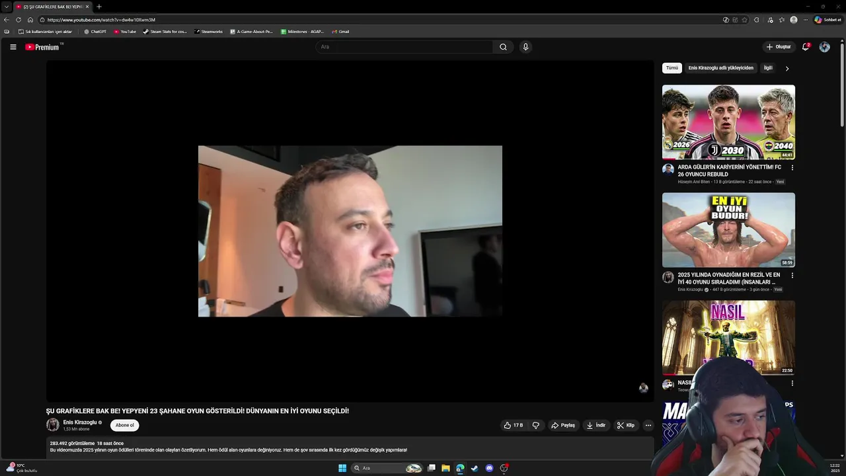The height and width of the screenshot is (476, 846).
Task: Start voice search with the microphone icon
Action: (x=525, y=47)
